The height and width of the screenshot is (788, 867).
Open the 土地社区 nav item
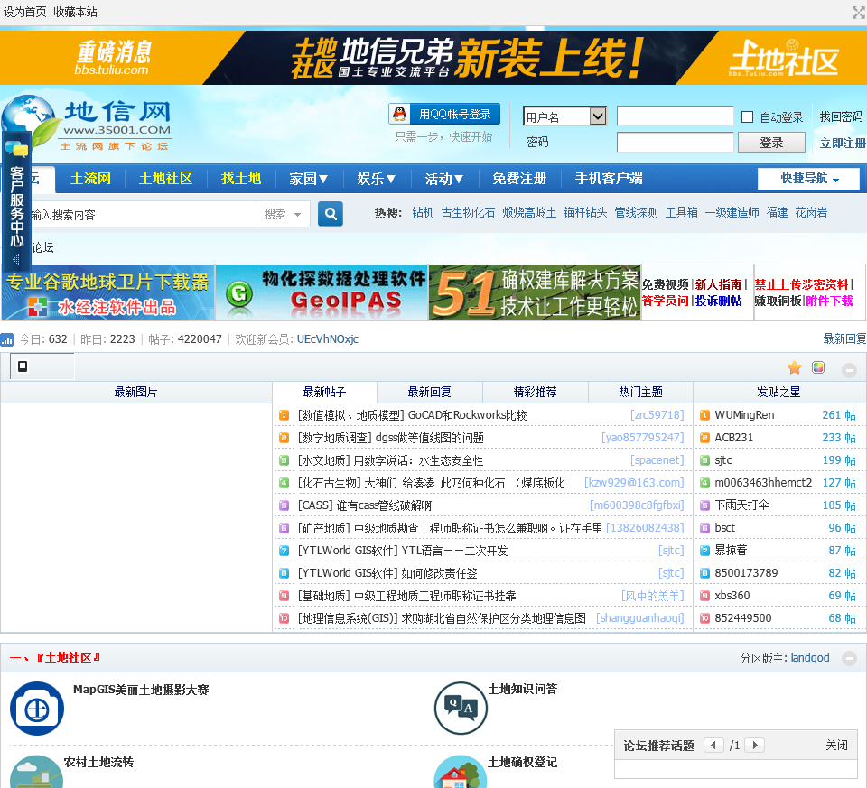(x=165, y=179)
